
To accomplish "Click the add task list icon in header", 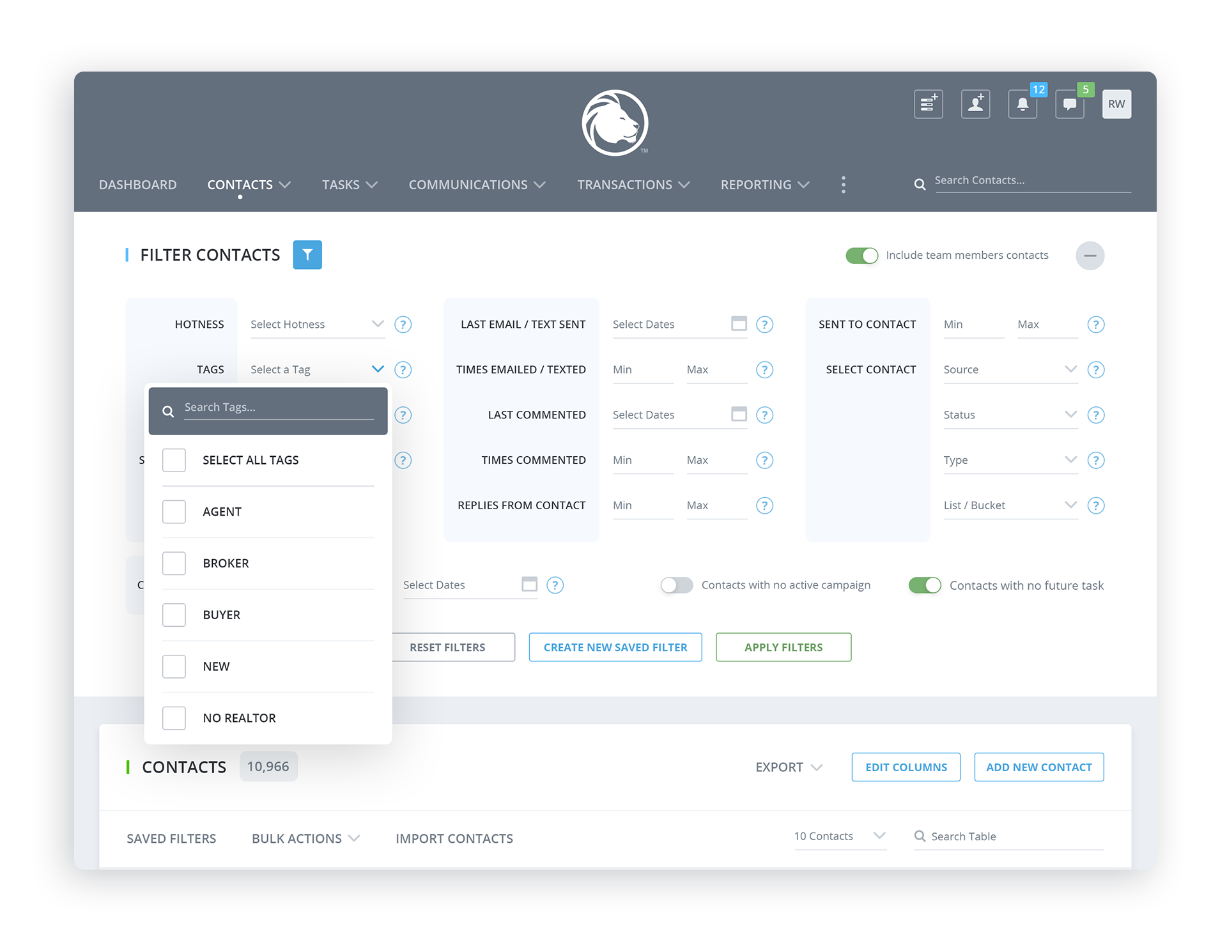I will (x=928, y=104).
